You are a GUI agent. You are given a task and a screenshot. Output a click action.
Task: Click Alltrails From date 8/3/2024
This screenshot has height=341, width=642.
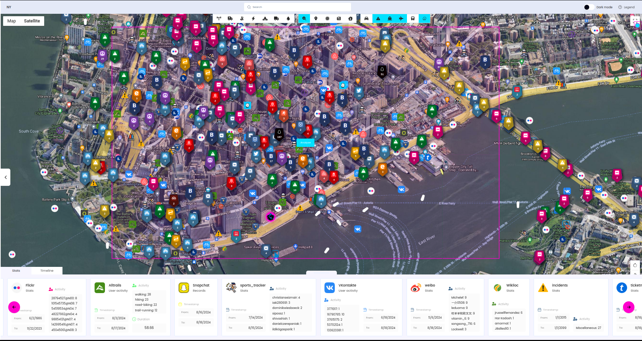point(119,318)
